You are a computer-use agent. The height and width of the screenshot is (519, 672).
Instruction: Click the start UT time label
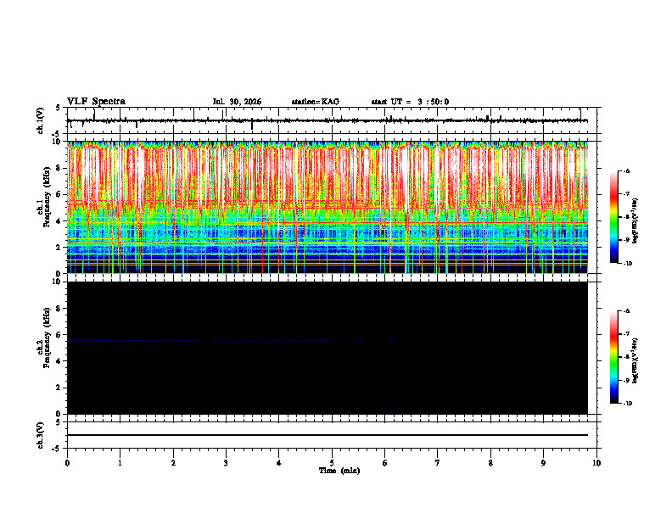point(410,102)
